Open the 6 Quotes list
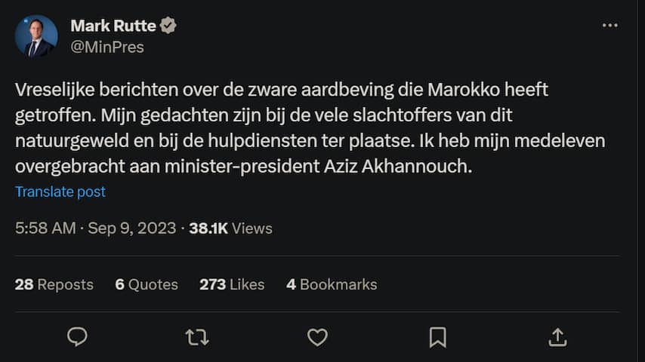The width and height of the screenshot is (645, 362). (x=147, y=284)
